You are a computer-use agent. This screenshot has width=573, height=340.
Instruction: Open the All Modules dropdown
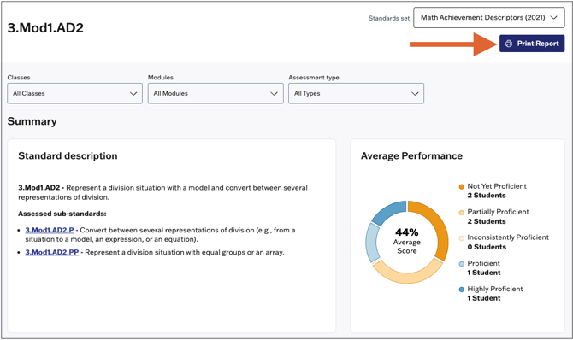coord(216,93)
